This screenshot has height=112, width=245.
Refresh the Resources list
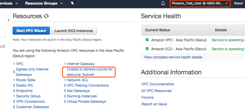click(x=46, y=16)
